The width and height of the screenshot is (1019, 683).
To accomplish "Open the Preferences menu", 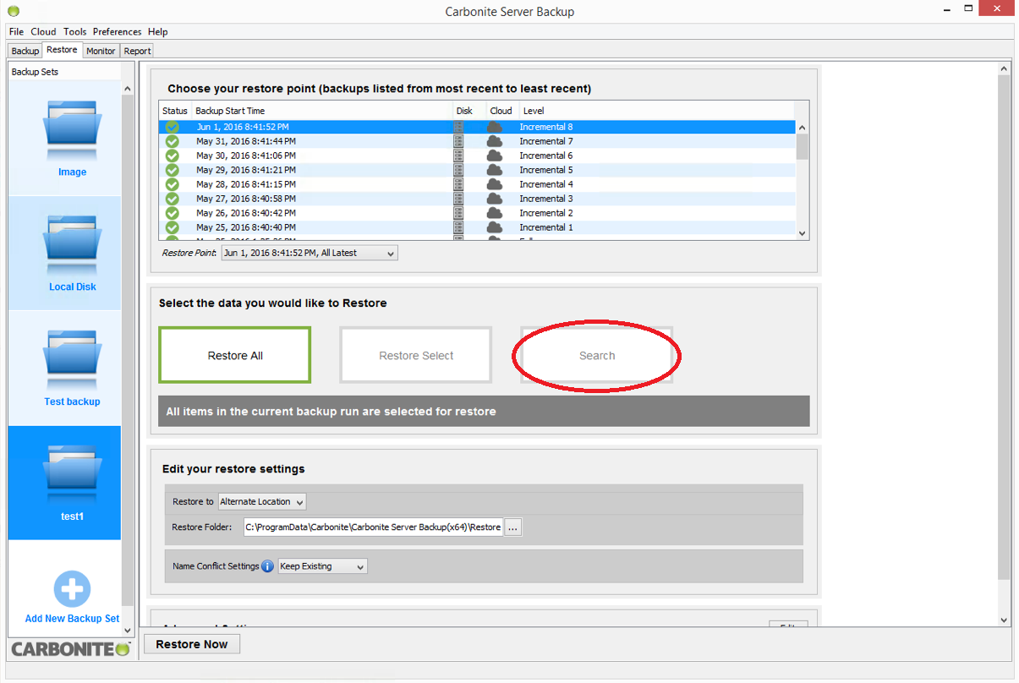I will pos(118,31).
